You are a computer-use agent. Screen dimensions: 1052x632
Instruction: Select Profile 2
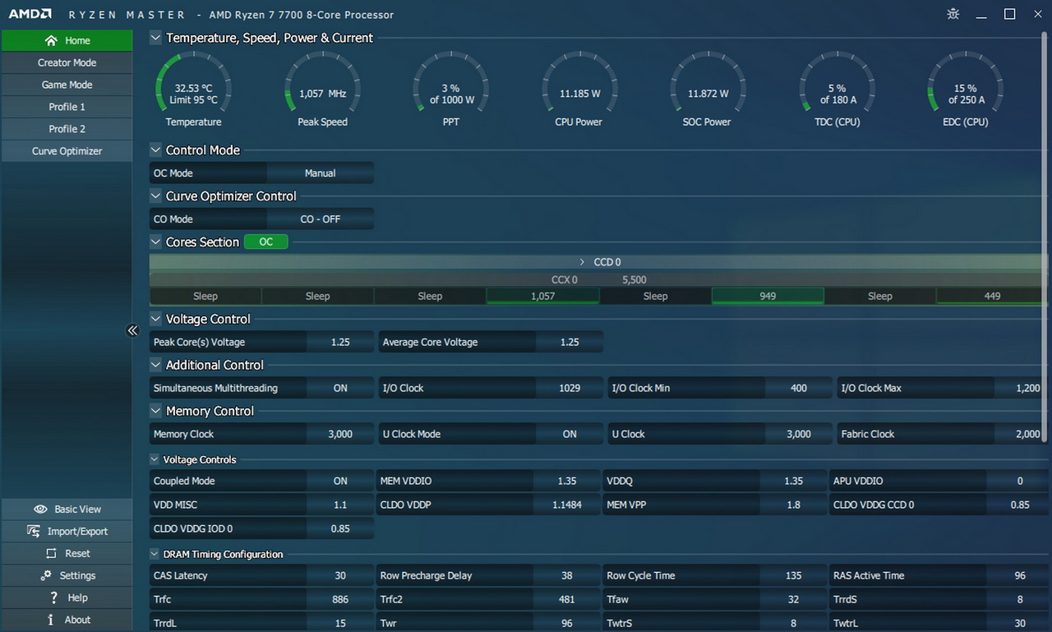pyautogui.click(x=67, y=129)
